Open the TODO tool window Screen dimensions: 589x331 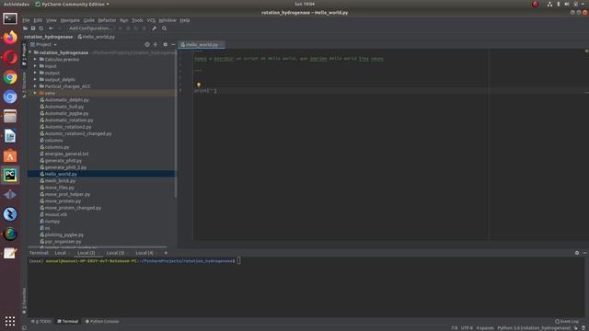(x=41, y=322)
